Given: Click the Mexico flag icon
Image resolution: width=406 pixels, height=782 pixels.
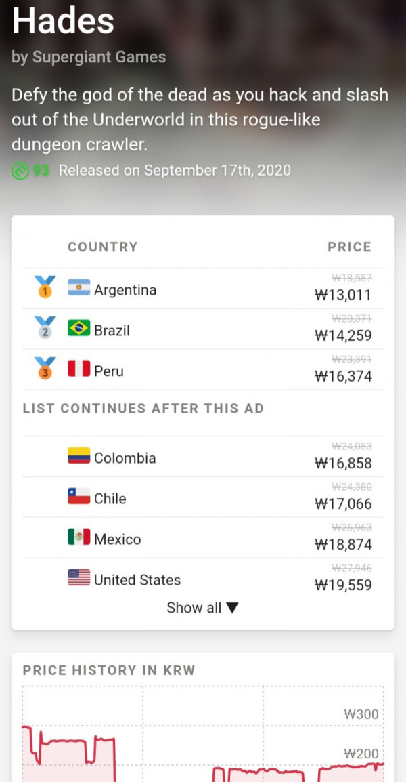Looking at the screenshot, I should point(78,537).
